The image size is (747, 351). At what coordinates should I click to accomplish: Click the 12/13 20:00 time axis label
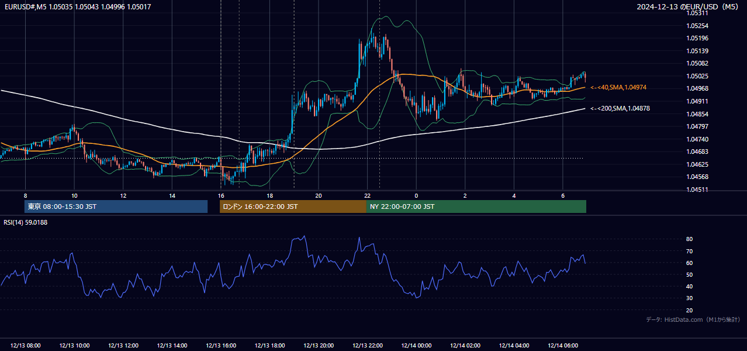(319, 346)
